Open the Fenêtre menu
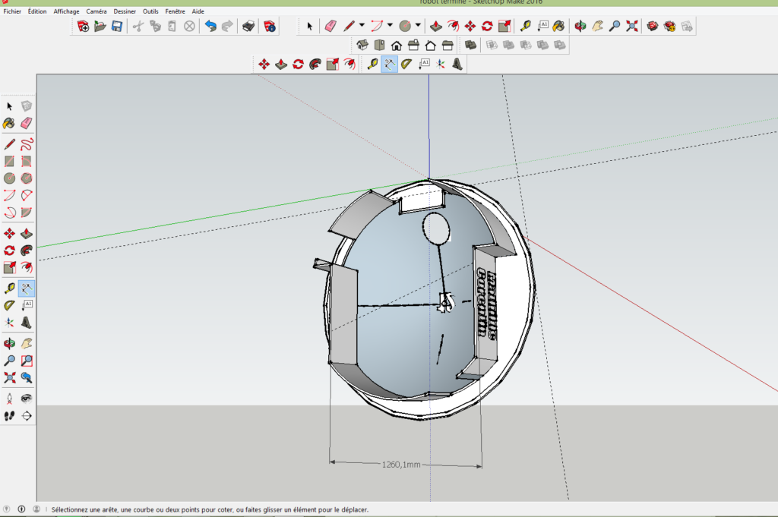Viewport: 778px width, 517px height. pyautogui.click(x=176, y=11)
